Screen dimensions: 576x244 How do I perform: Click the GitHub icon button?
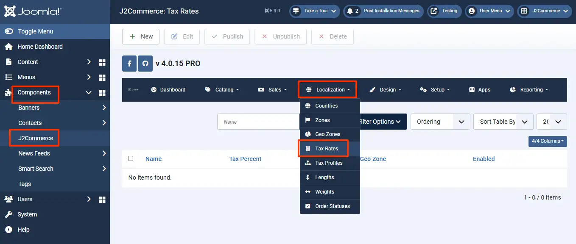point(145,64)
